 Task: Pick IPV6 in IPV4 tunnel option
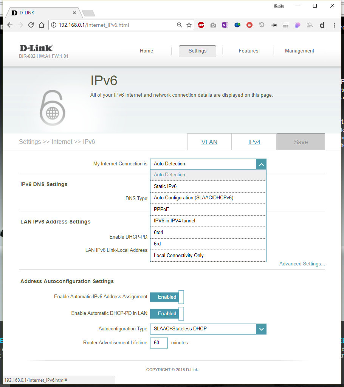[x=208, y=220]
